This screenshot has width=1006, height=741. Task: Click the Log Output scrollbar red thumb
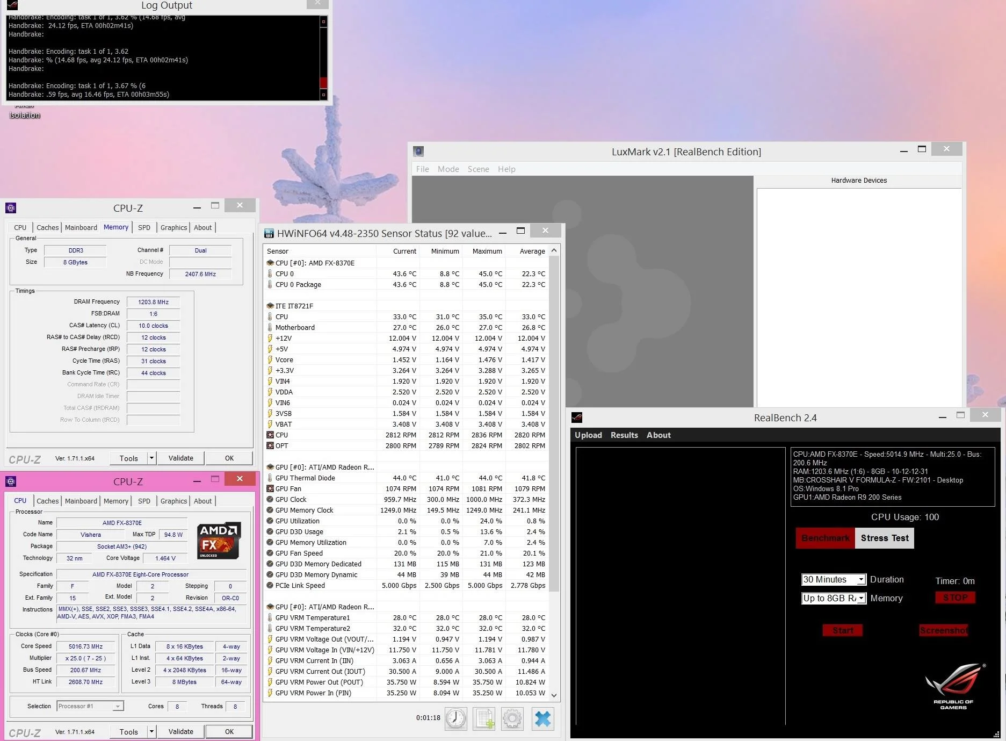pos(323,83)
